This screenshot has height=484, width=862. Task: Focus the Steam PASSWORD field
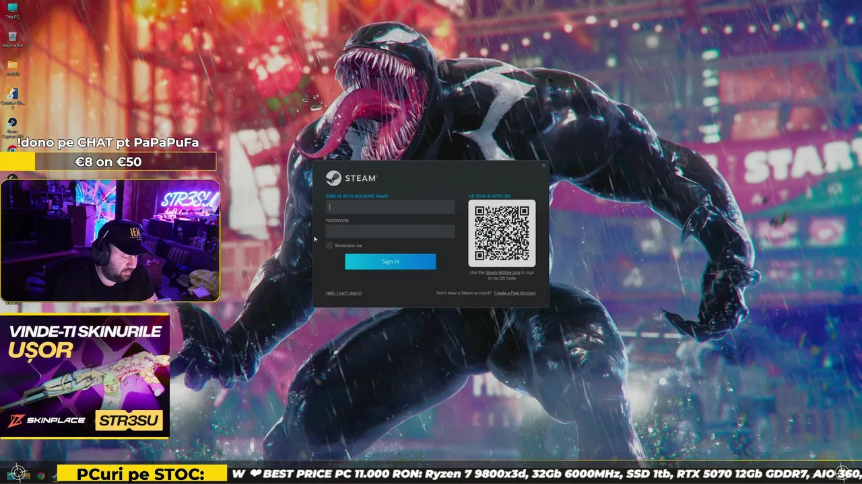click(390, 231)
